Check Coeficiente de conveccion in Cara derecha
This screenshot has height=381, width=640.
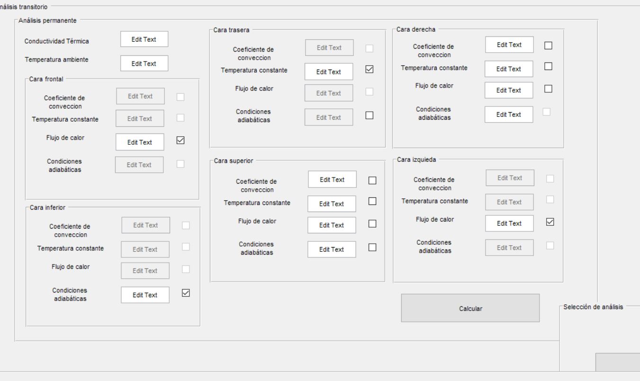(549, 45)
